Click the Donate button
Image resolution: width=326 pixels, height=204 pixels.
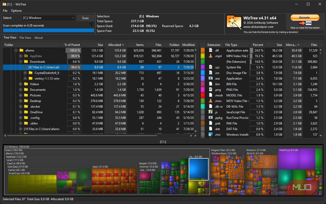pyautogui.click(x=305, y=17)
